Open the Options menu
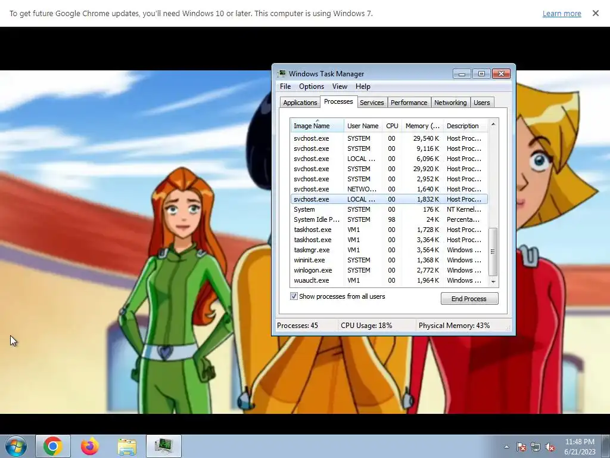Screen dimensions: 610x458 tap(311, 86)
